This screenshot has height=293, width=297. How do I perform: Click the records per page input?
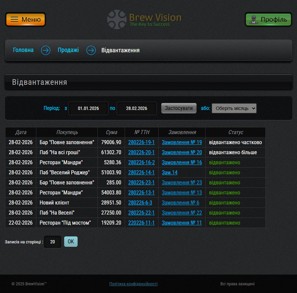click(x=52, y=242)
